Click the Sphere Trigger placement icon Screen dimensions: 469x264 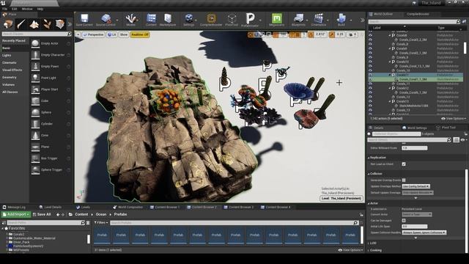point(35,169)
